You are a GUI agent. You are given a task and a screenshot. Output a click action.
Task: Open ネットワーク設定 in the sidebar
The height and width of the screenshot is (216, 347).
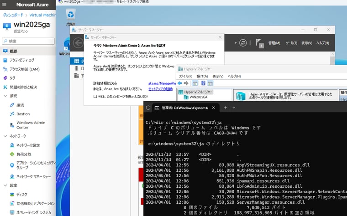coord(28,145)
